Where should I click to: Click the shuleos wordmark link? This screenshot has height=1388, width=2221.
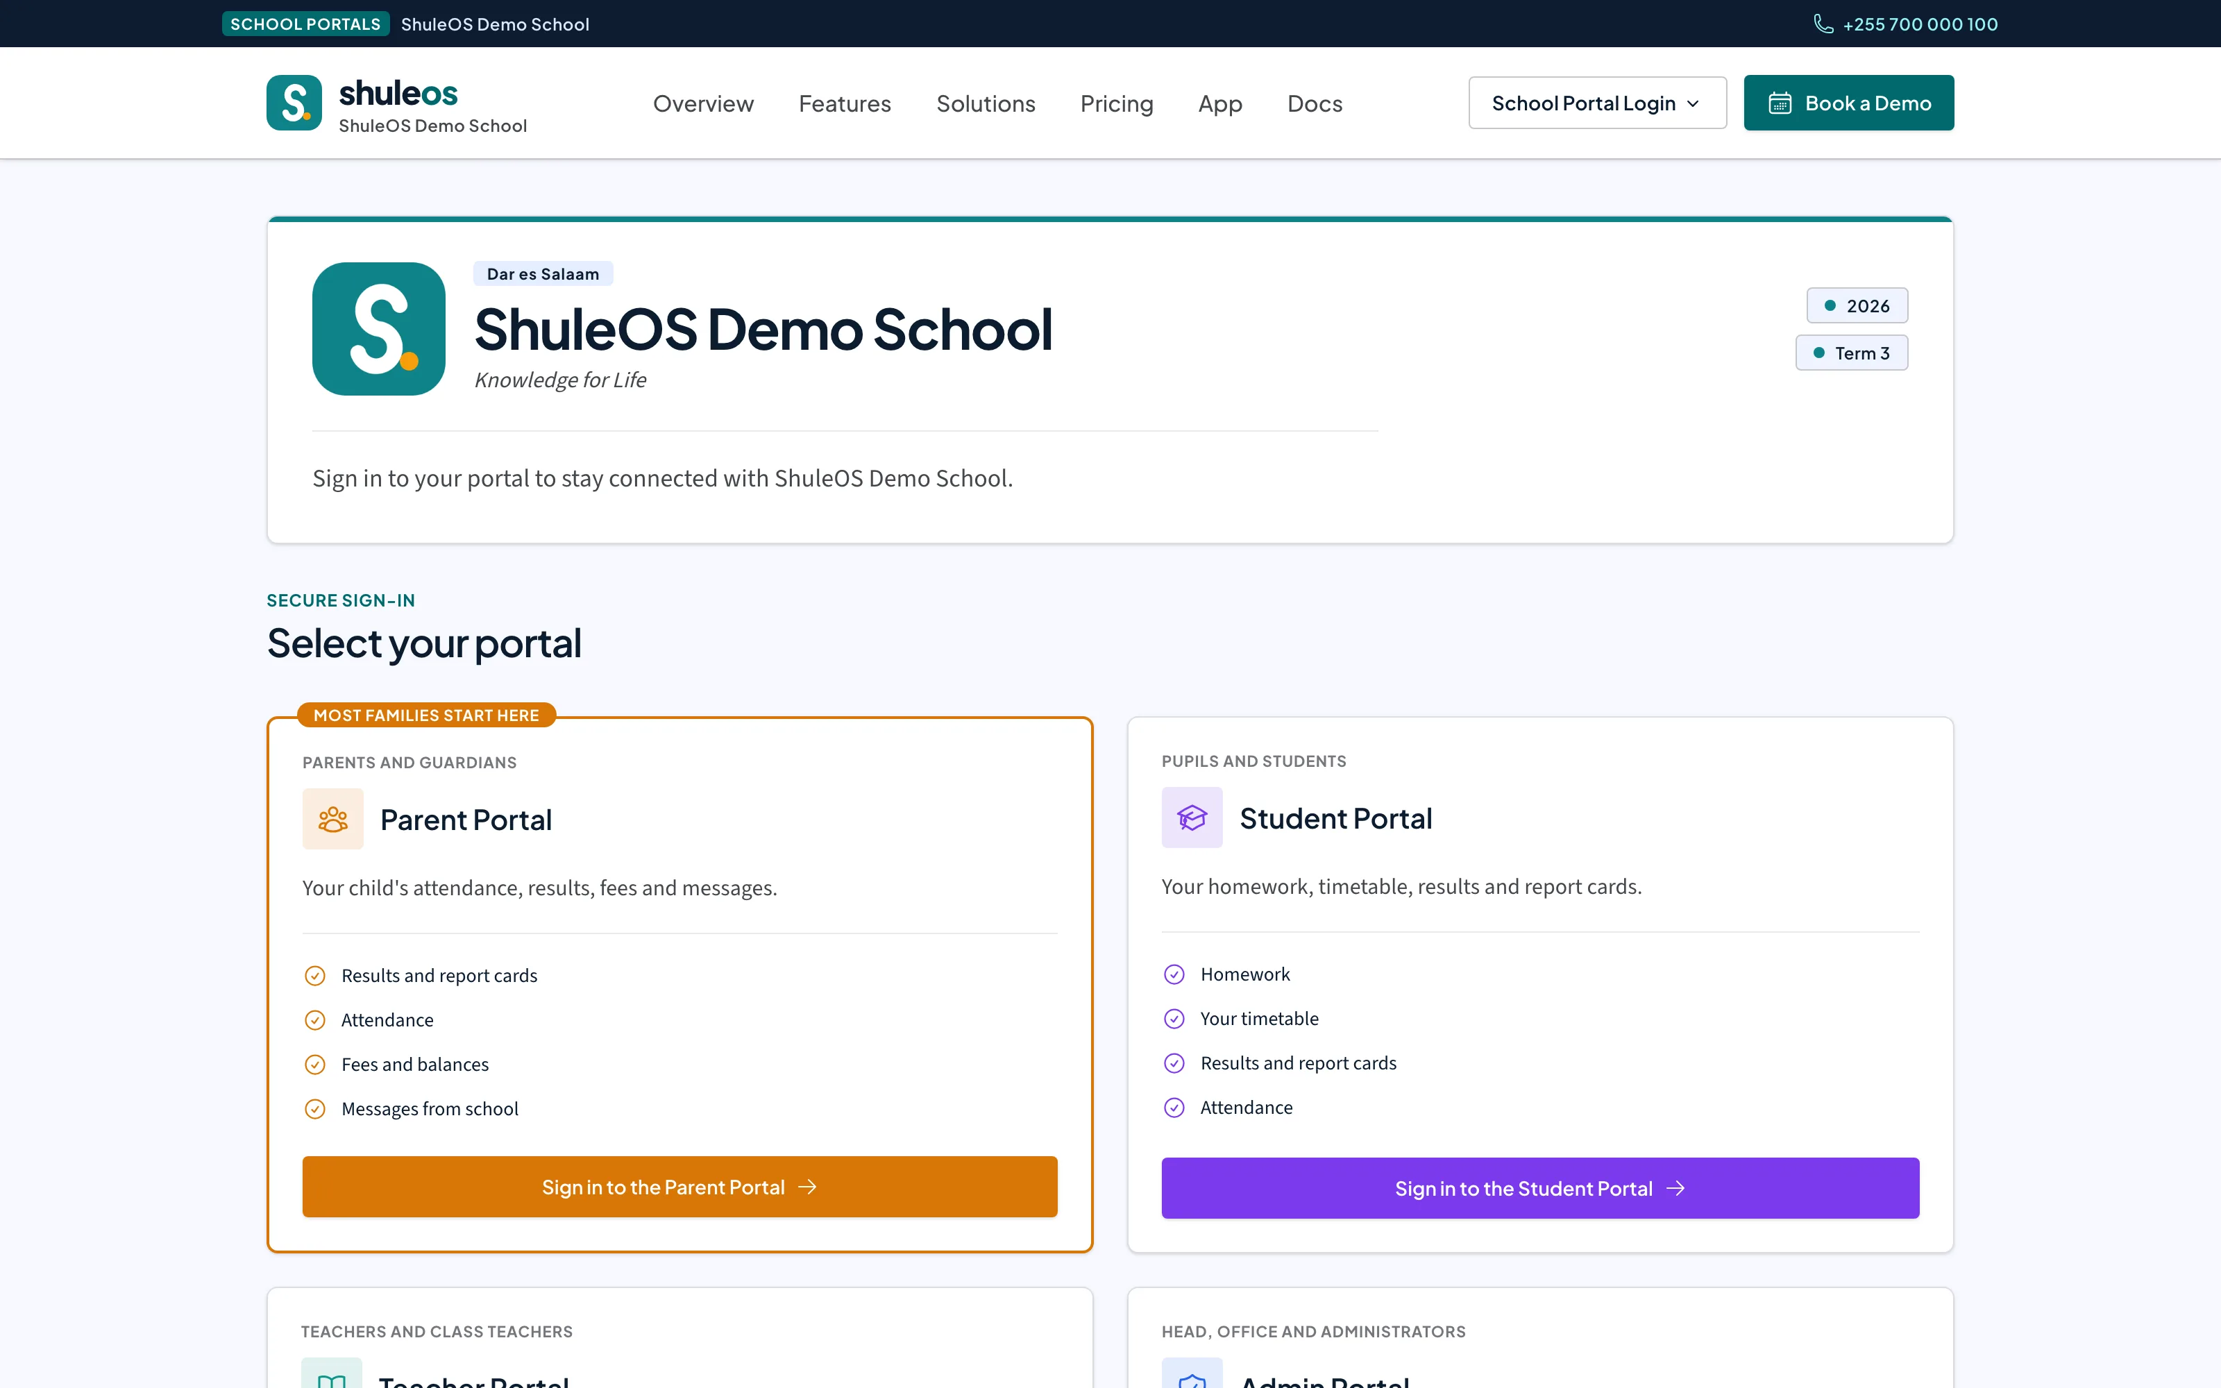398,93
